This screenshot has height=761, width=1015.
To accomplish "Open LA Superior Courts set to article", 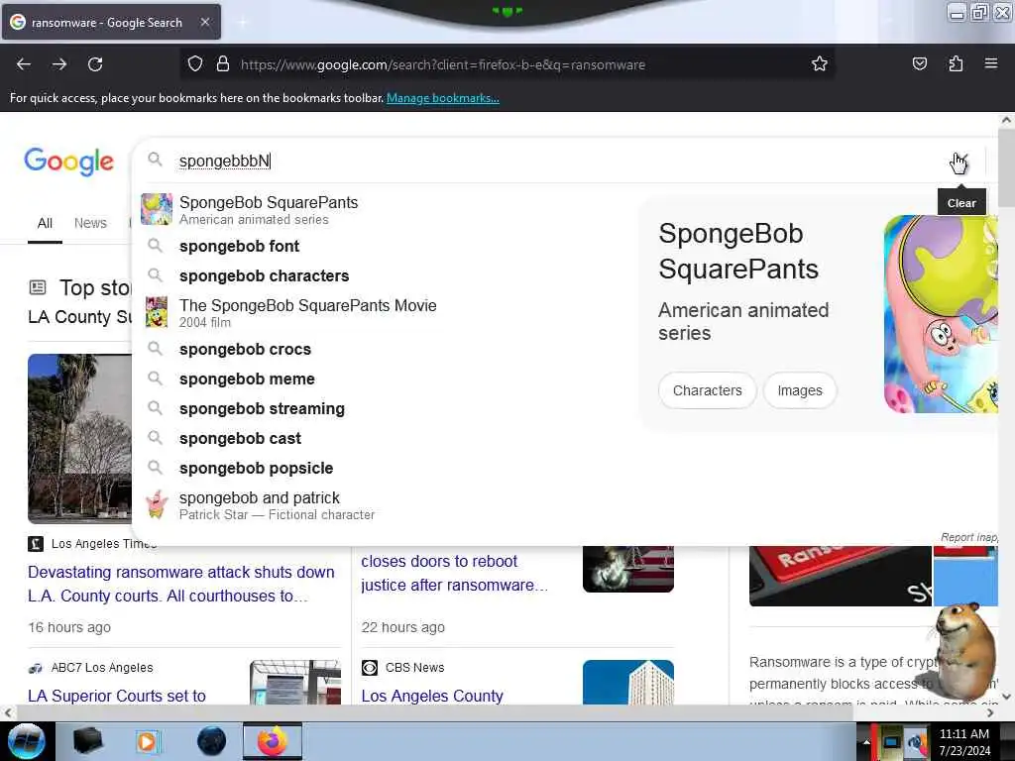I will [x=117, y=696].
